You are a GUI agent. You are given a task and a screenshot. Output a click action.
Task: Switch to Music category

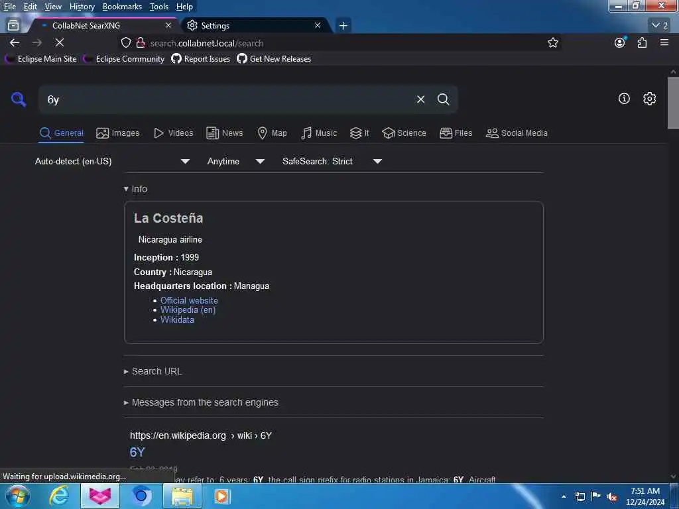[319, 133]
